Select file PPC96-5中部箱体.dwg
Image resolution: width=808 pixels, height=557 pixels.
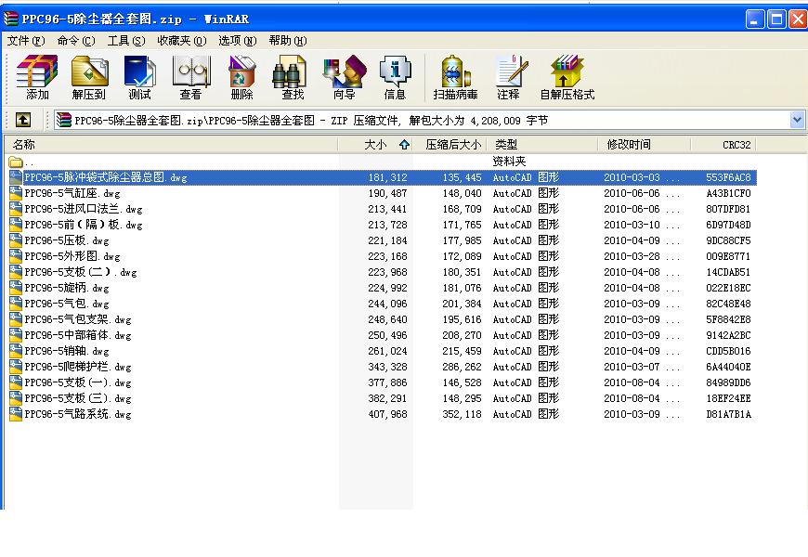tap(78, 335)
